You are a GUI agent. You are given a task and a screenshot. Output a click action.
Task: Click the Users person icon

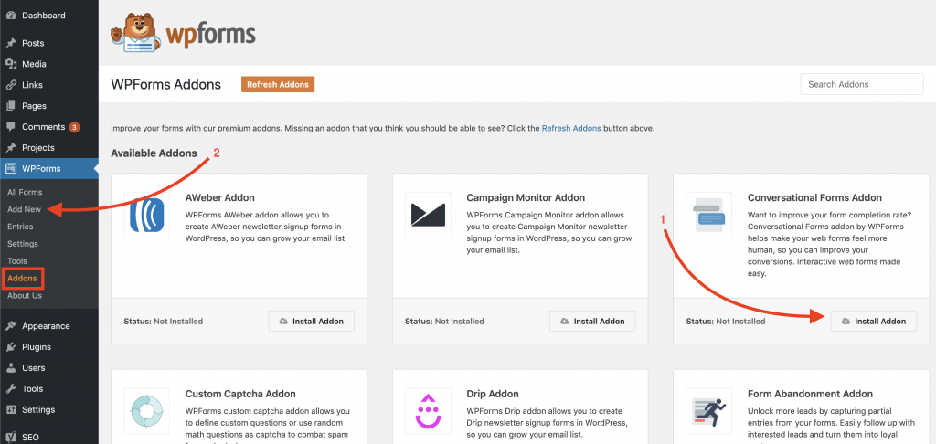(11, 367)
